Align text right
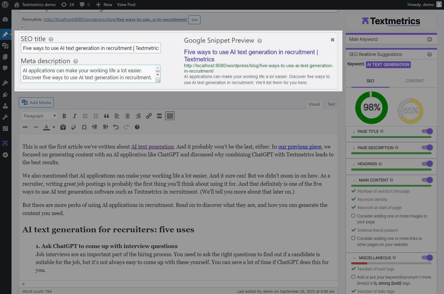 tap(138, 116)
